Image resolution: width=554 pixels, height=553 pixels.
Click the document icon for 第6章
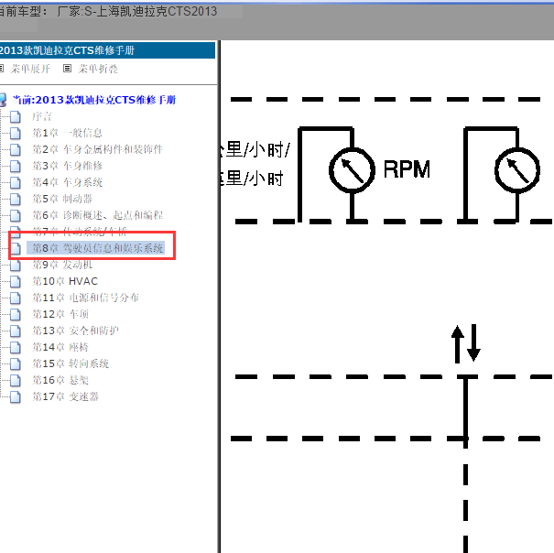click(16, 215)
